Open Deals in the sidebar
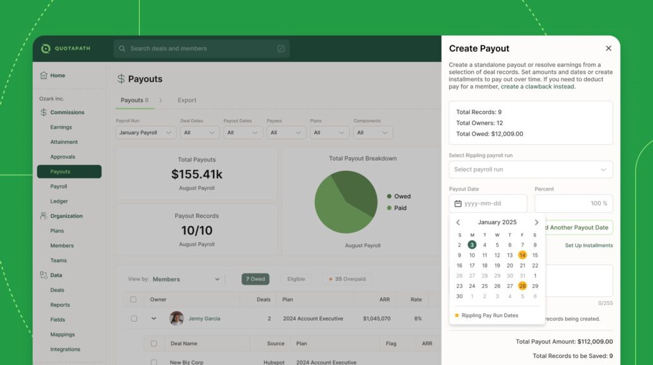This screenshot has width=653, height=365. (57, 290)
